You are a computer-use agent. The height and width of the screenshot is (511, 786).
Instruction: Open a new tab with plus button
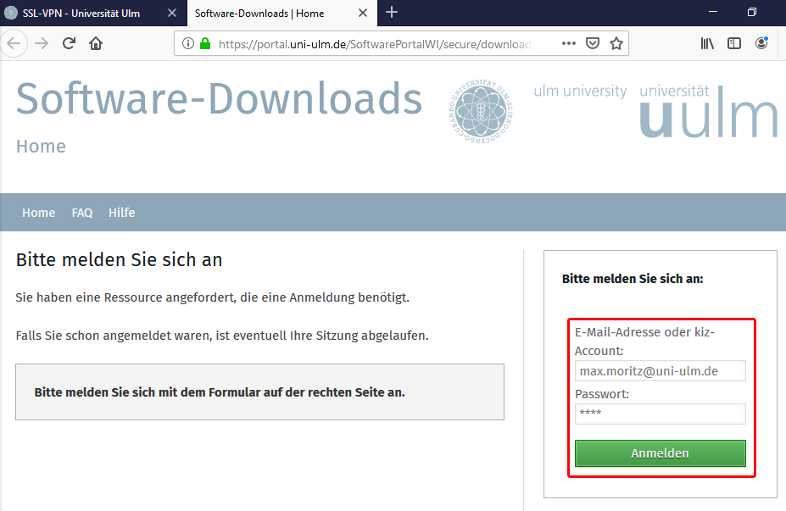(392, 13)
